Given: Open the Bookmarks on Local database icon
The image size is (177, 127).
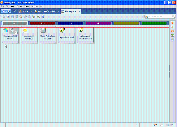Looking at the screenshot, I should point(10,35).
